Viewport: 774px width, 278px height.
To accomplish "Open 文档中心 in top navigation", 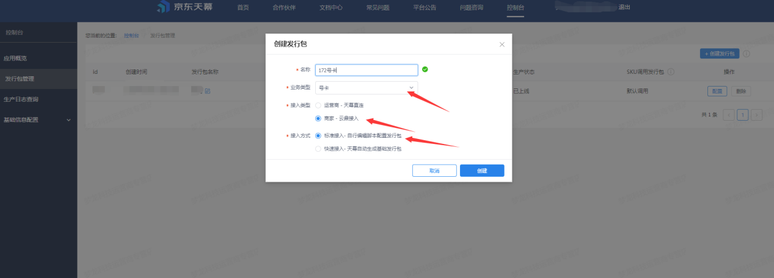I will (x=330, y=7).
